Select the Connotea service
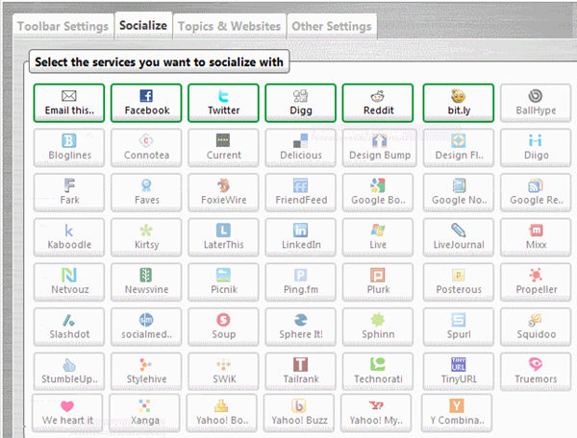 tap(146, 148)
